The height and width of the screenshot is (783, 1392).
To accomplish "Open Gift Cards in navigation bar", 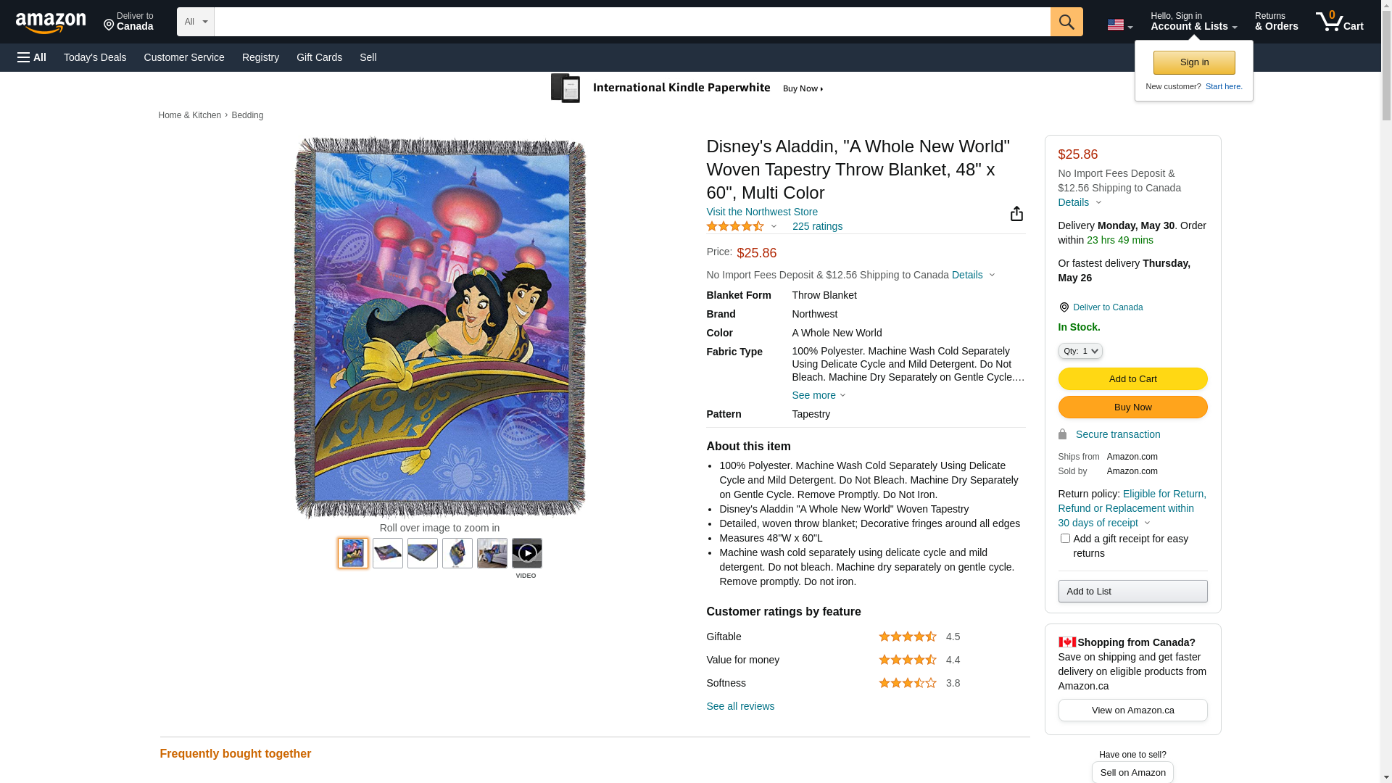I will (319, 57).
